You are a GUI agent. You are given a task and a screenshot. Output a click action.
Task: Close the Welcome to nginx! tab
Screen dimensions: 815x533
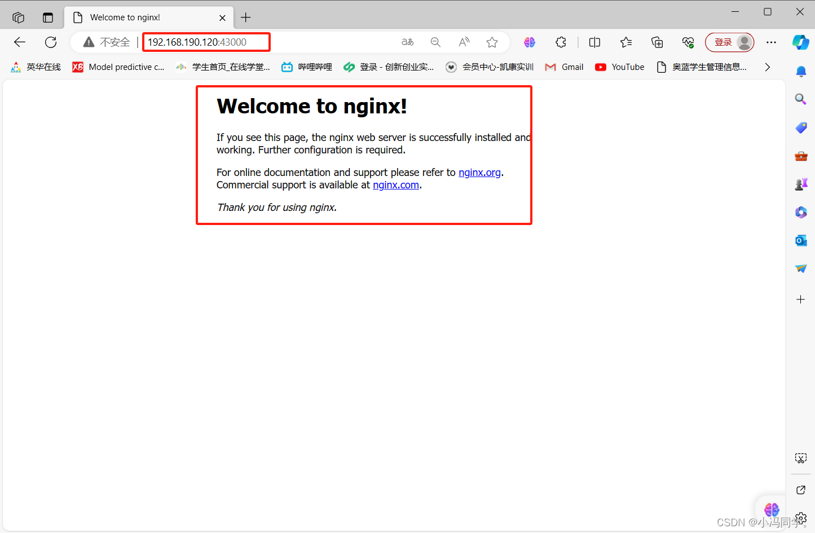click(222, 18)
